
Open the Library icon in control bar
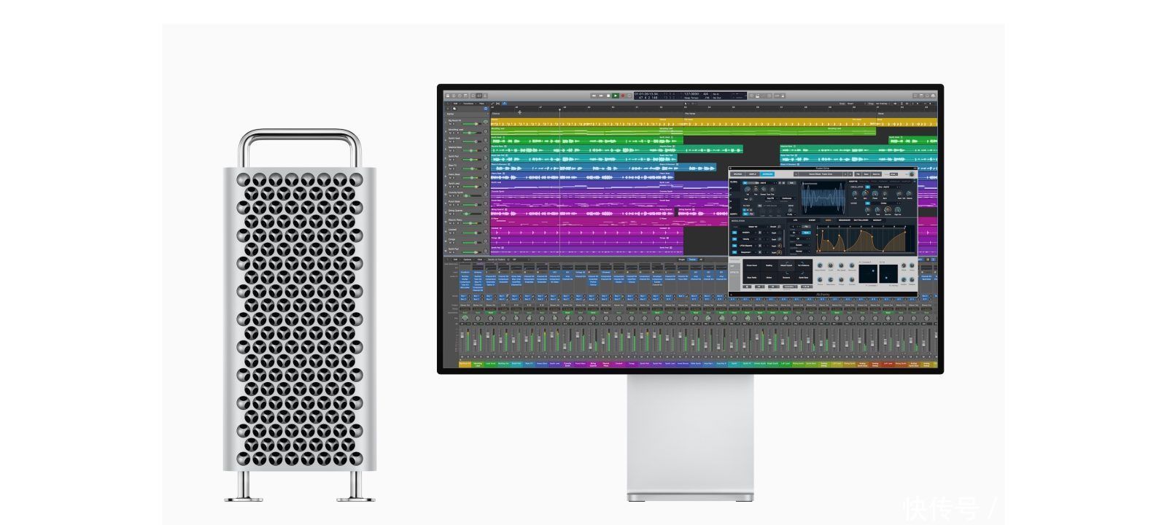point(447,96)
